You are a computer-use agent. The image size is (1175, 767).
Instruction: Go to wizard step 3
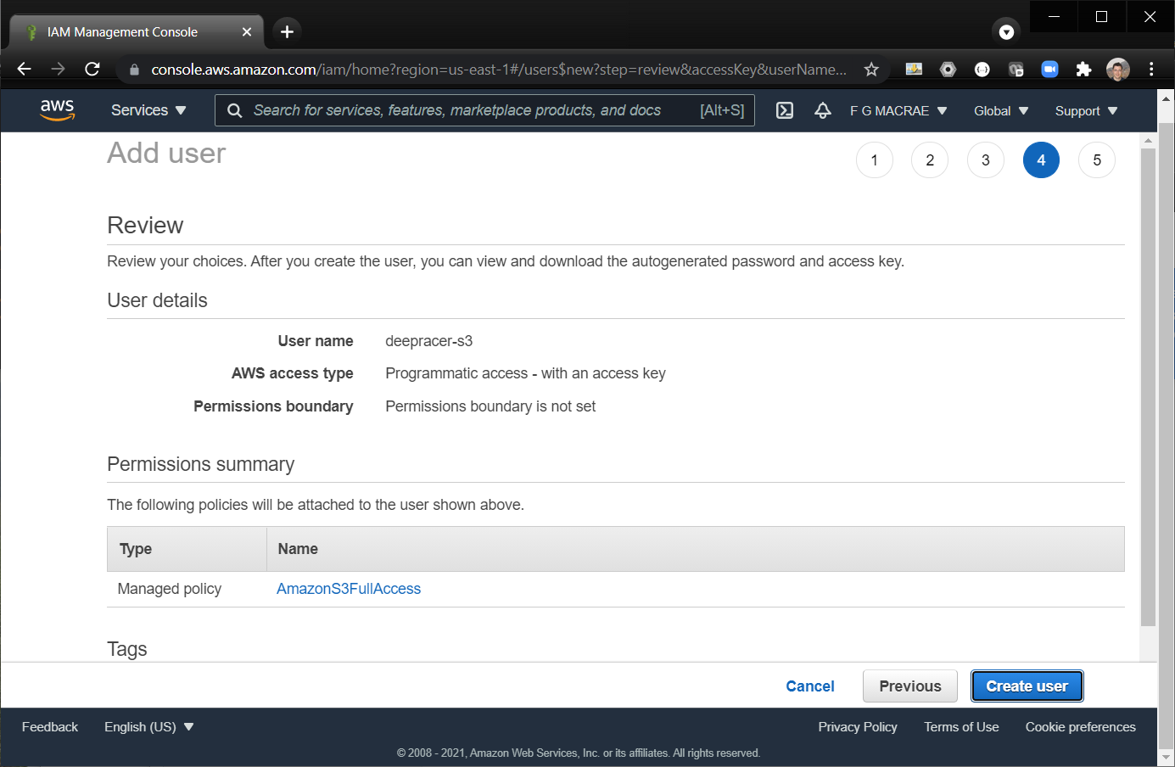(x=985, y=160)
